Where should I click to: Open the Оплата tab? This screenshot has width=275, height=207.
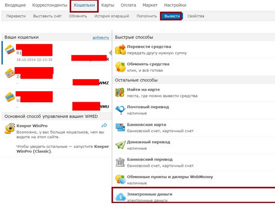(128, 5)
